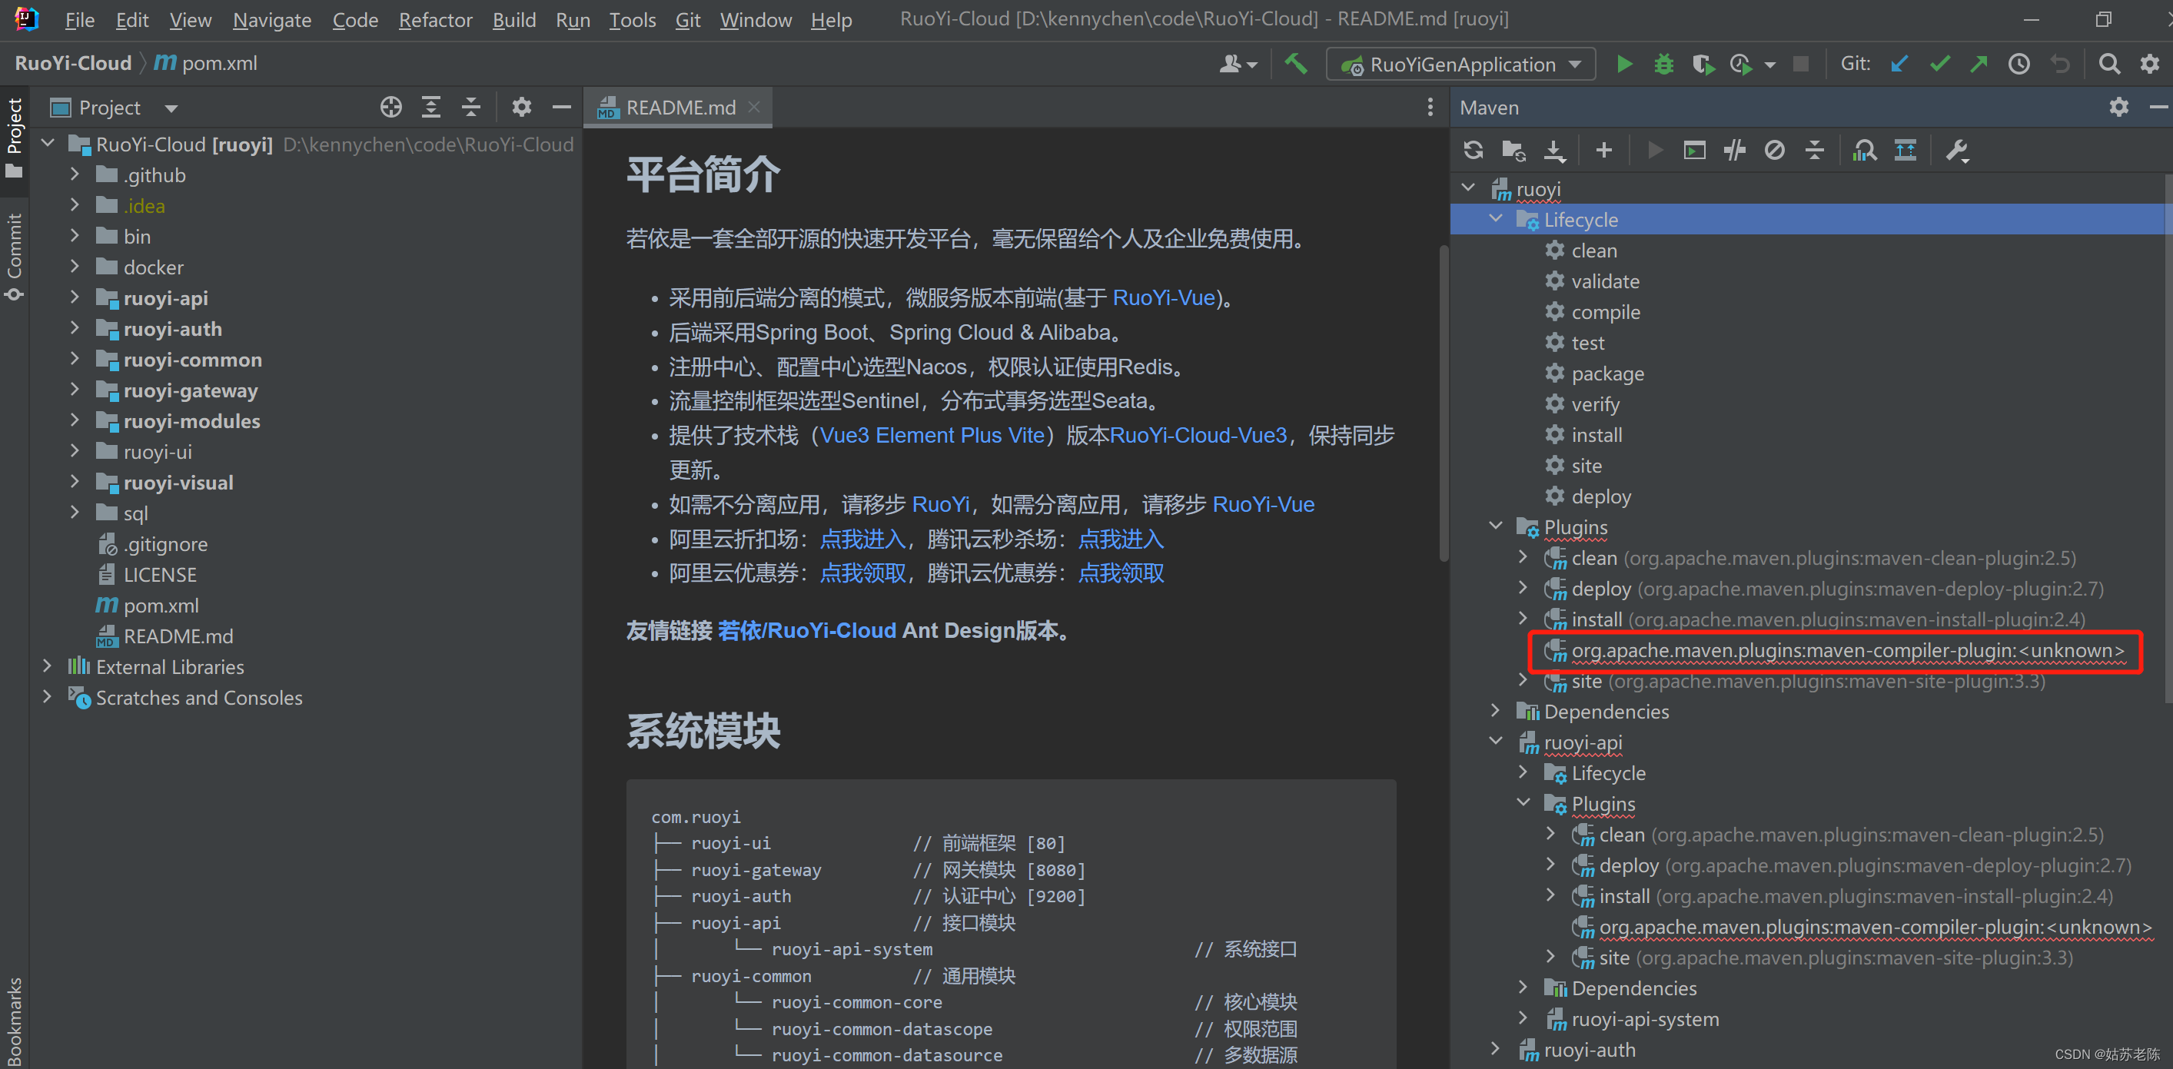Screen dimensions: 2173x1069
Task: Open editor tab options three-dot menu
Action: [1430, 107]
